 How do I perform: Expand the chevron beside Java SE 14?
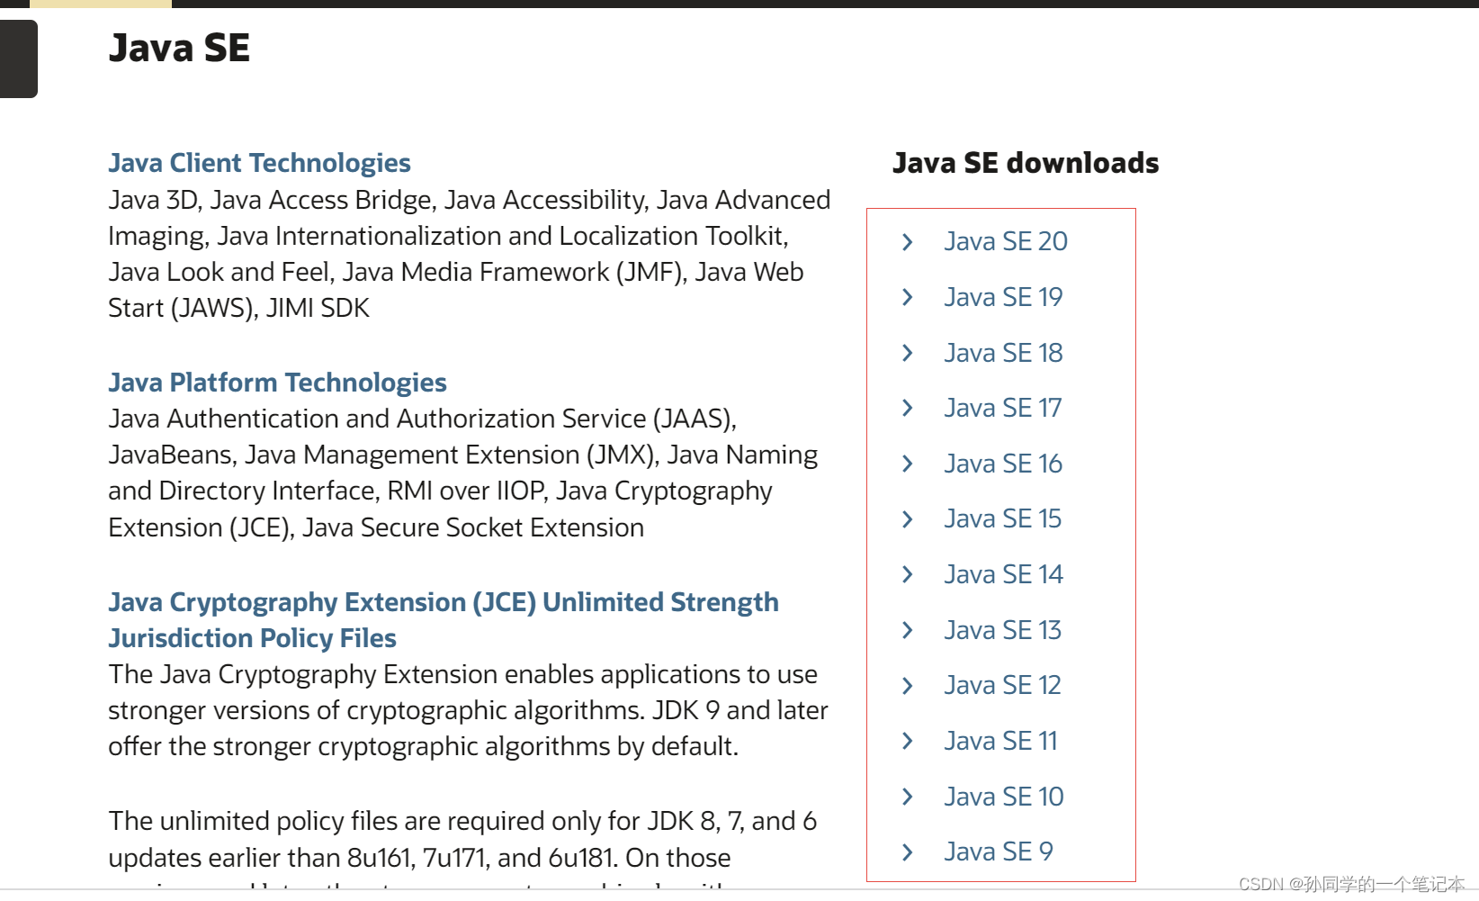click(x=908, y=574)
